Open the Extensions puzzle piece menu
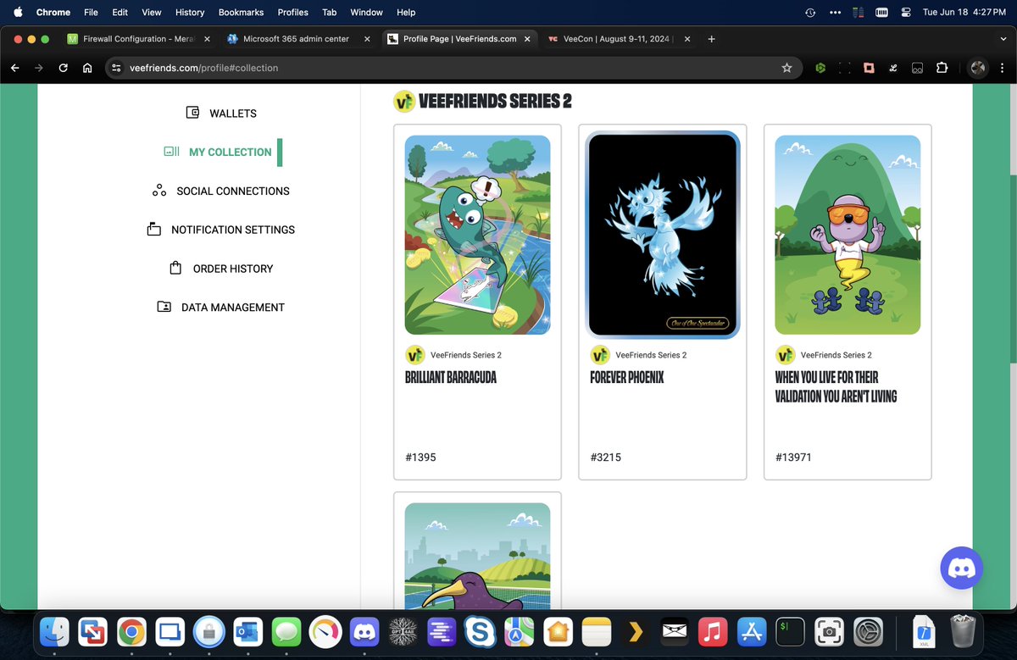The image size is (1017, 660). point(942,68)
